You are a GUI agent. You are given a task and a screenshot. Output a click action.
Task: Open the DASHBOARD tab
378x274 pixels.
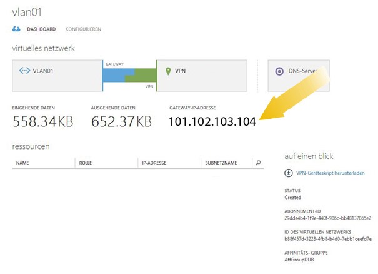[x=41, y=29]
